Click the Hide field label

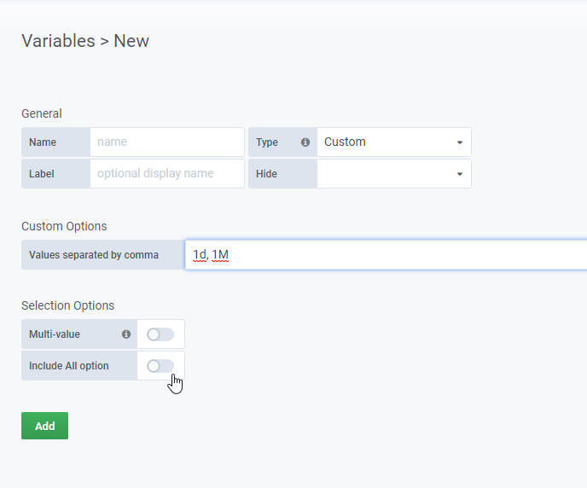(266, 174)
